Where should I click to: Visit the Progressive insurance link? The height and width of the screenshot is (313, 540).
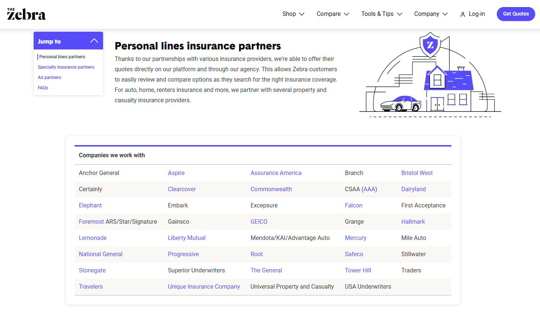click(183, 254)
